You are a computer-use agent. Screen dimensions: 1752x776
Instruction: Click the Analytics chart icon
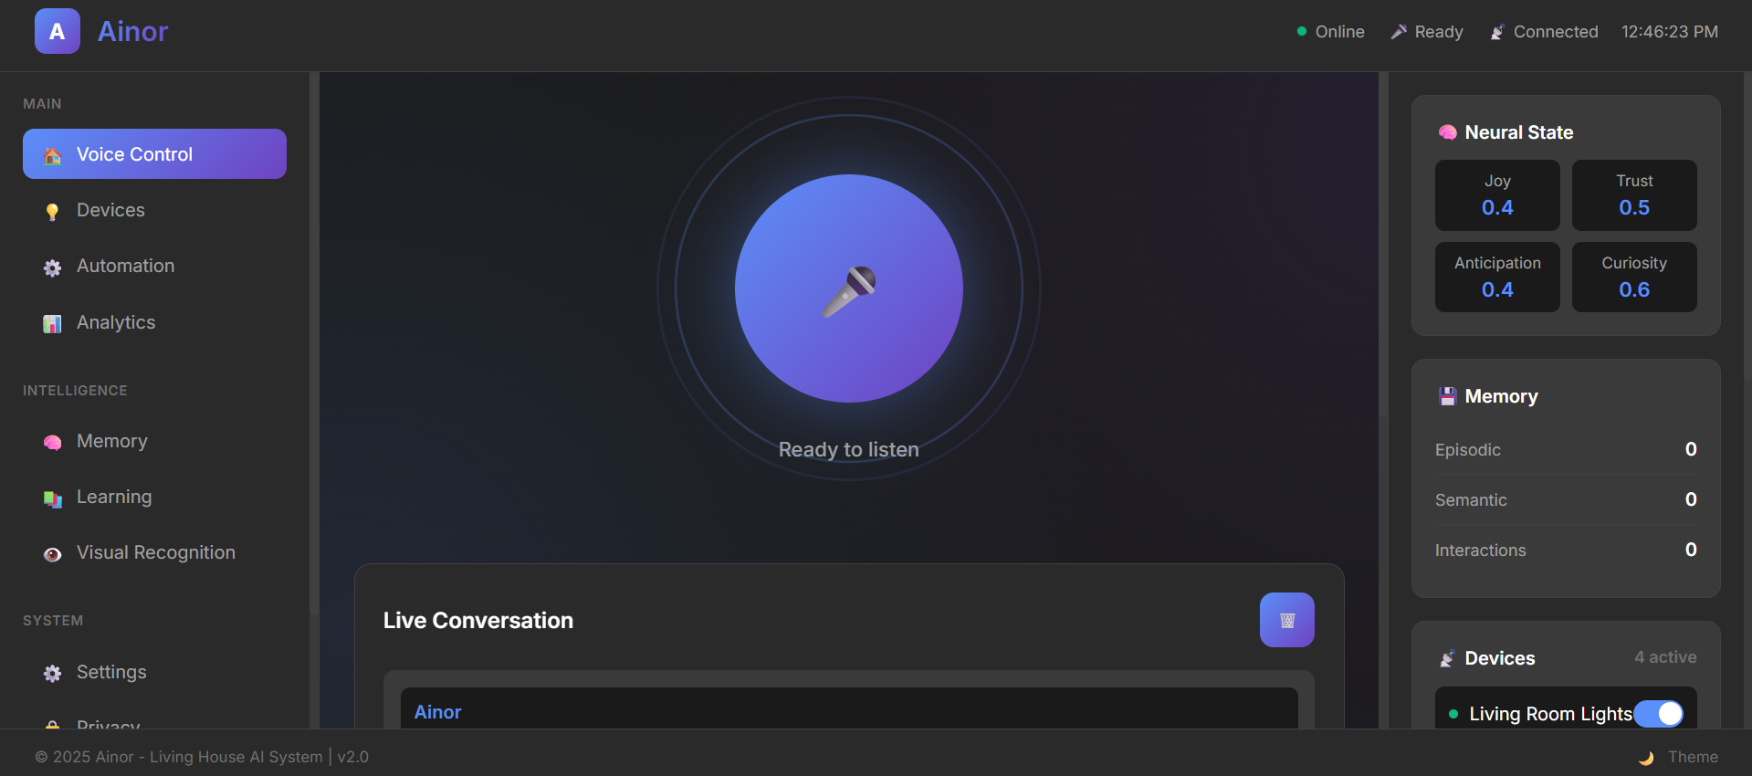point(53,324)
